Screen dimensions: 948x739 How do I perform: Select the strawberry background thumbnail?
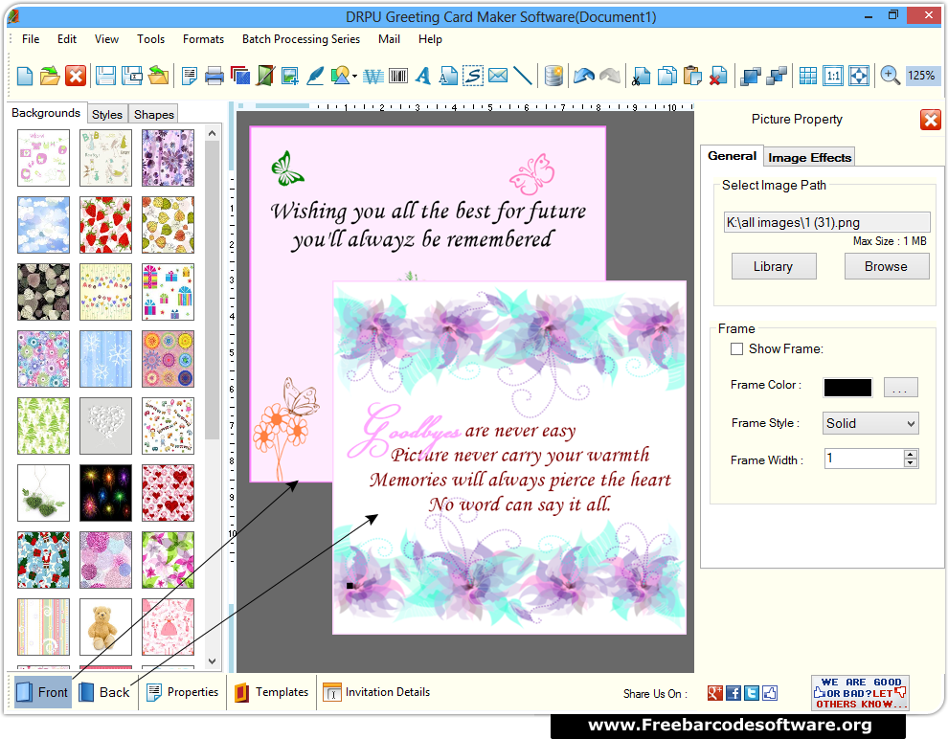click(105, 225)
